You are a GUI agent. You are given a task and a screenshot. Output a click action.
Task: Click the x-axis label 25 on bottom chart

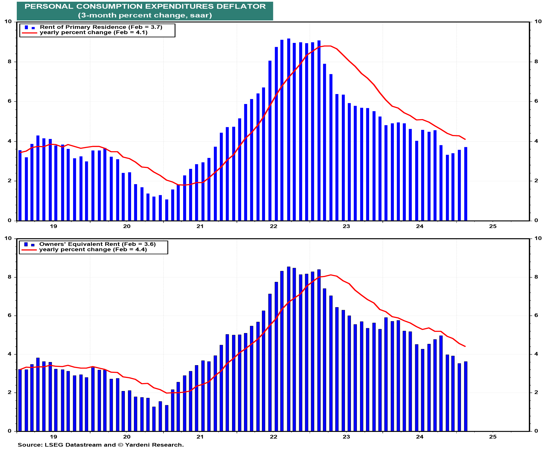493,437
